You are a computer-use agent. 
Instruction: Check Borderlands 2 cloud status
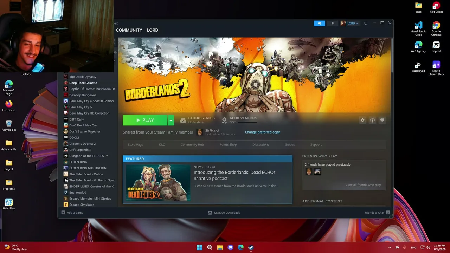pyautogui.click(x=197, y=120)
